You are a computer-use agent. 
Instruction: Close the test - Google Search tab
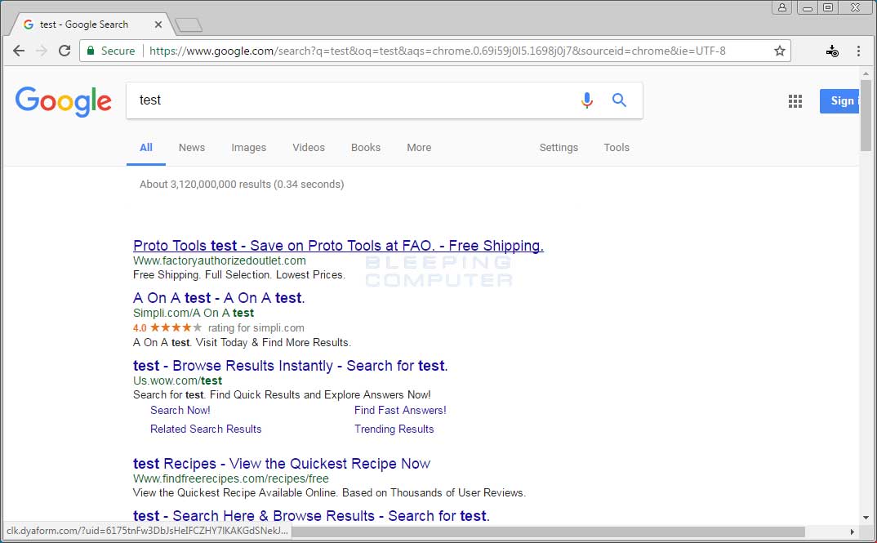pyautogui.click(x=158, y=24)
